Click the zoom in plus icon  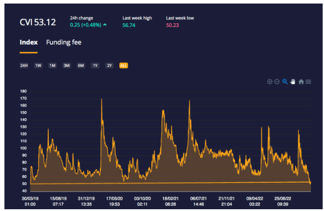click(270, 82)
